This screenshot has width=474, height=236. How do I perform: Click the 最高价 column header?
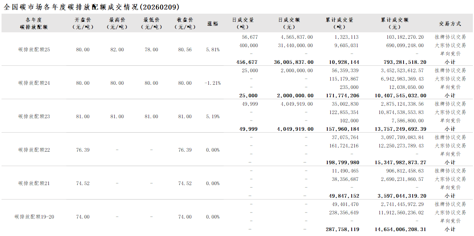pos(117,23)
